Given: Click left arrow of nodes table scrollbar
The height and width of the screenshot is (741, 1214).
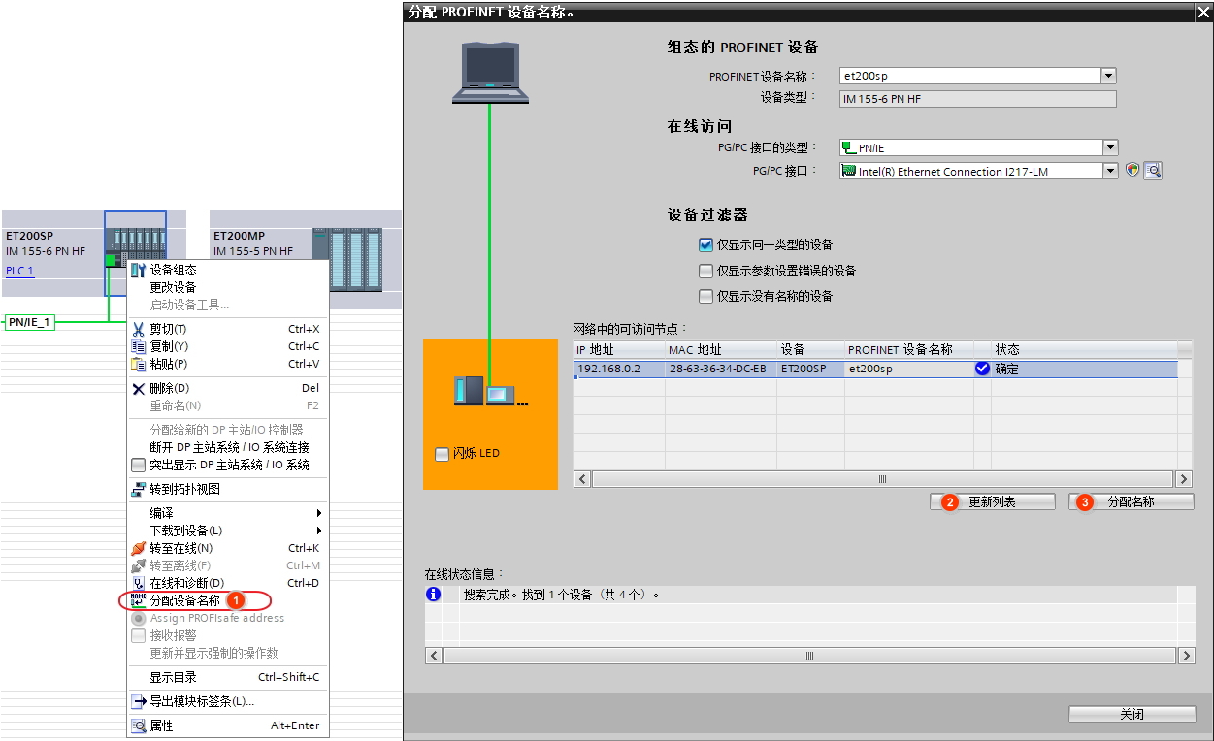Looking at the screenshot, I should (581, 479).
